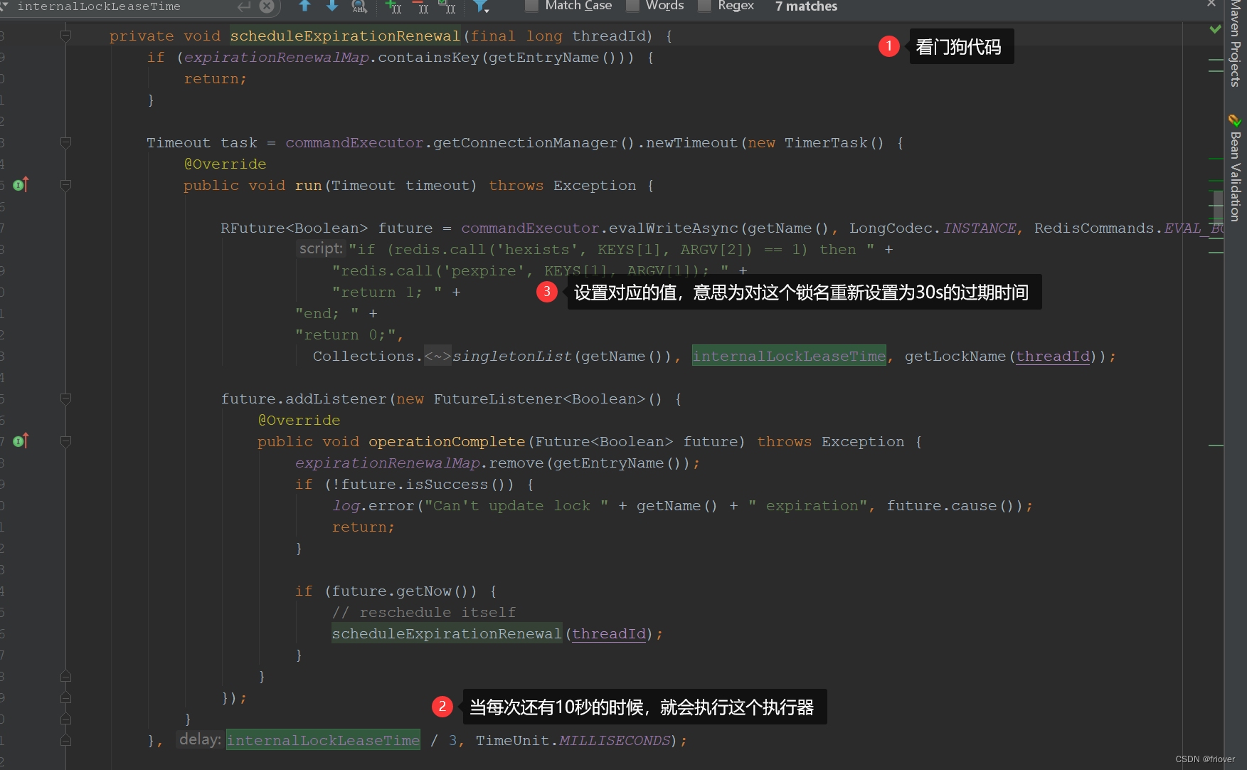Click the recursive scheduleExpirationRenewal call
The image size is (1247, 770).
tap(447, 633)
